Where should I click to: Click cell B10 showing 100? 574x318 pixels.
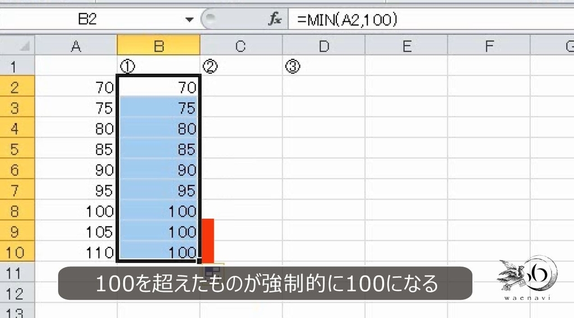point(159,251)
